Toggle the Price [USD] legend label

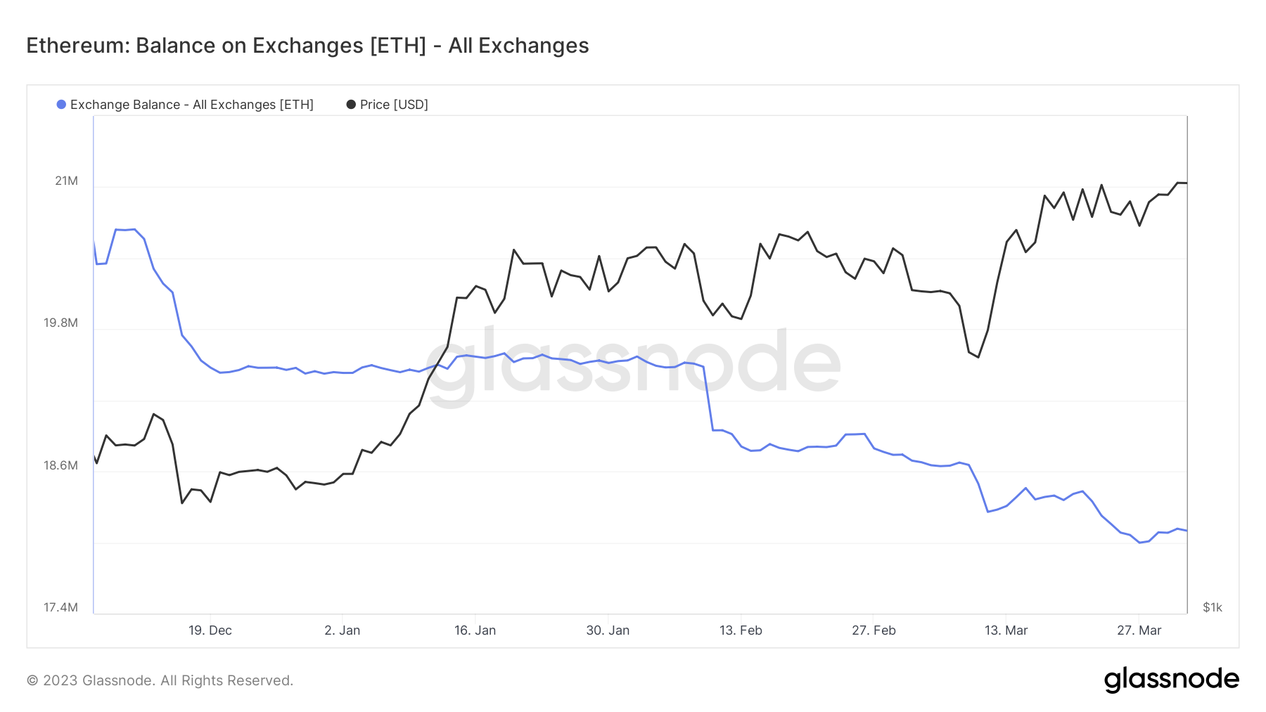pyautogui.click(x=394, y=105)
